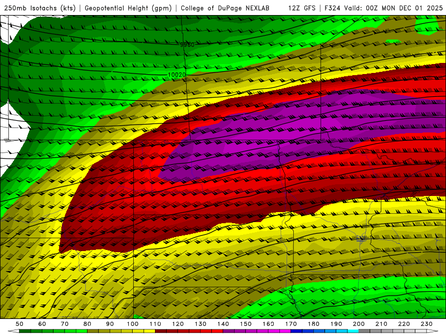Click the 70 knot legend value

pos(65,324)
